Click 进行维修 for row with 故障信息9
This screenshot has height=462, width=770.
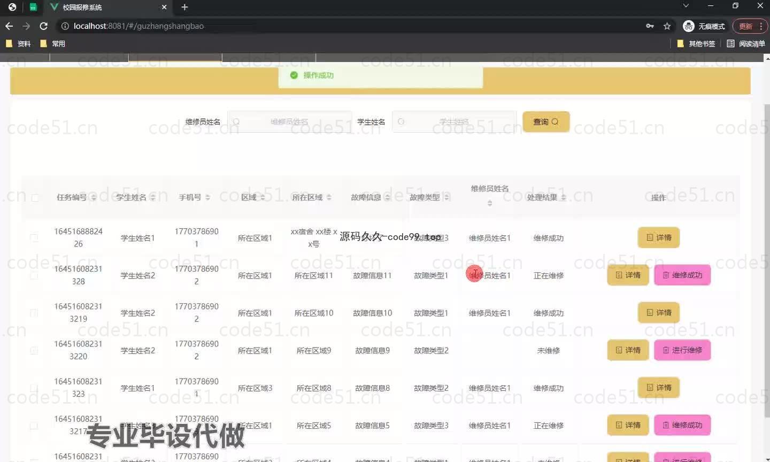click(x=682, y=350)
